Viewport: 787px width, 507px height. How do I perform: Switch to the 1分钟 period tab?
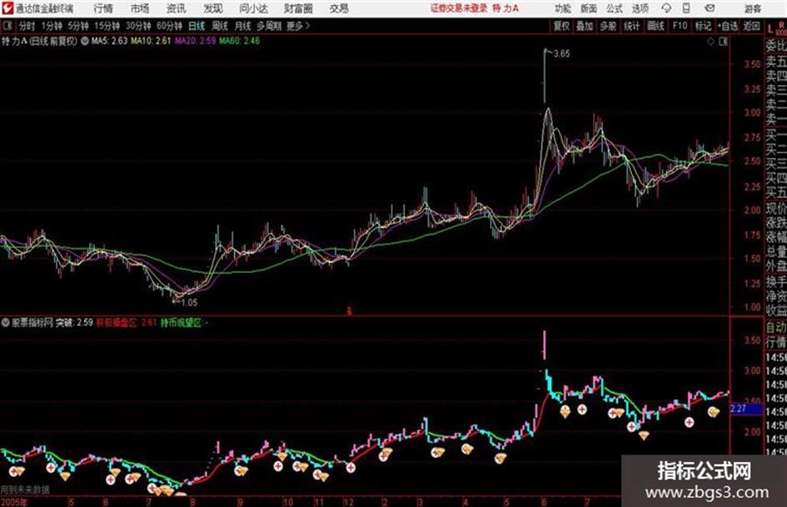point(52,26)
